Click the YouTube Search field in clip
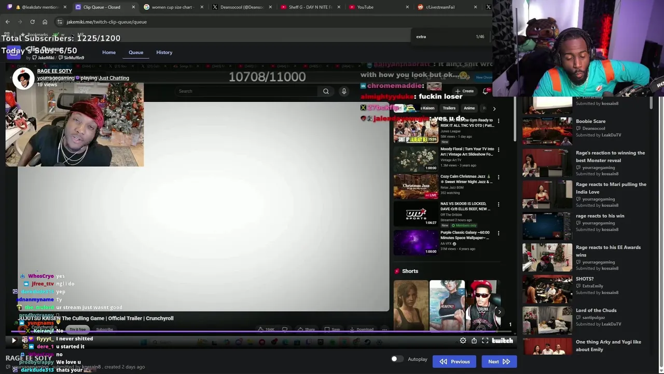664x374 pixels. point(246,91)
